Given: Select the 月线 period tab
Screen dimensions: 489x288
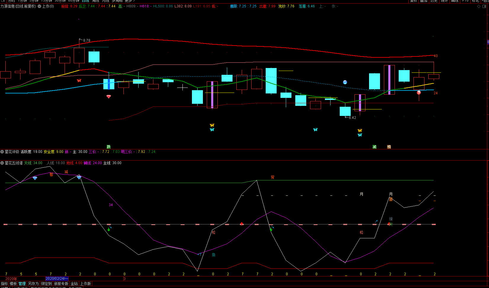Looking at the screenshot, I should pyautogui.click(x=106, y=1).
